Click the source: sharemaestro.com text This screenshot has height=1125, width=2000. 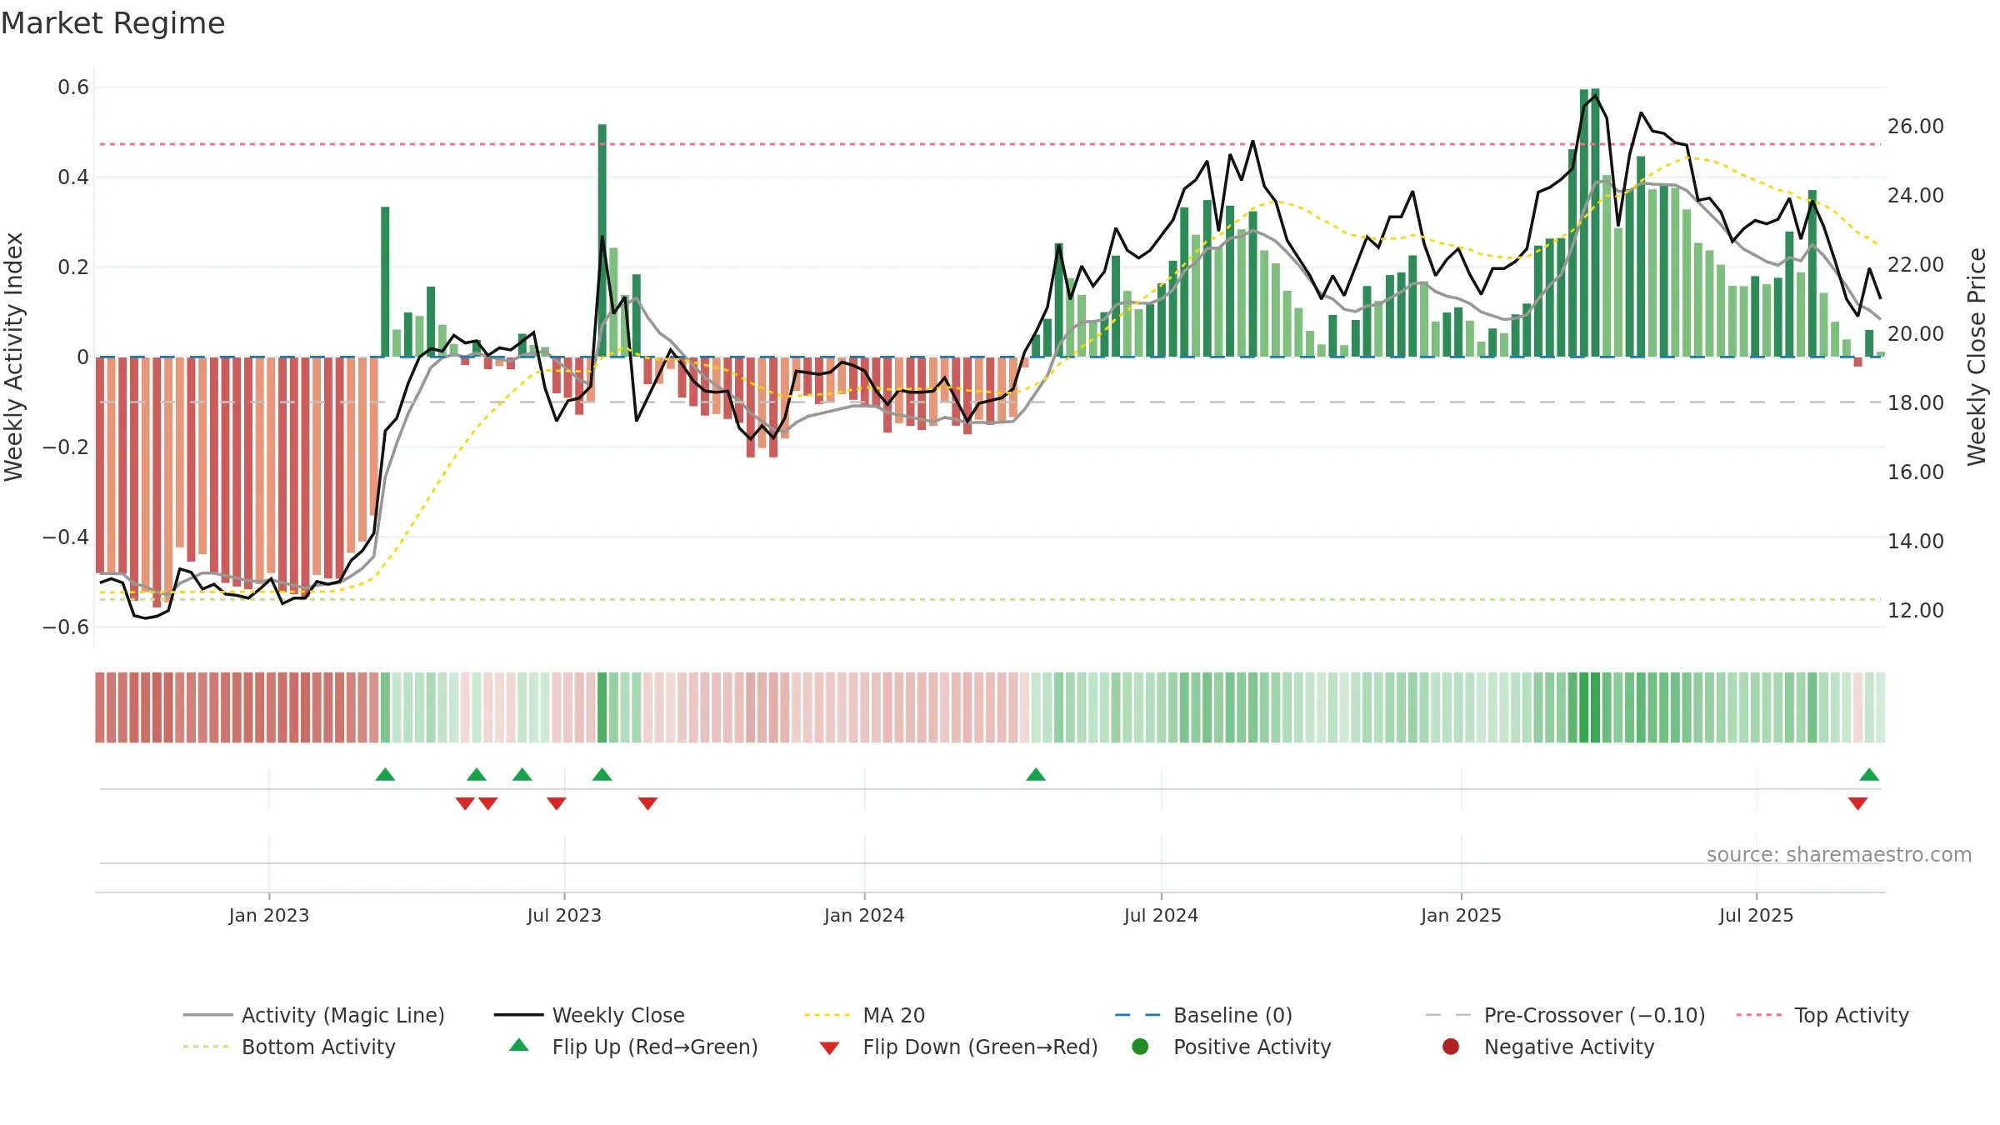[1838, 855]
